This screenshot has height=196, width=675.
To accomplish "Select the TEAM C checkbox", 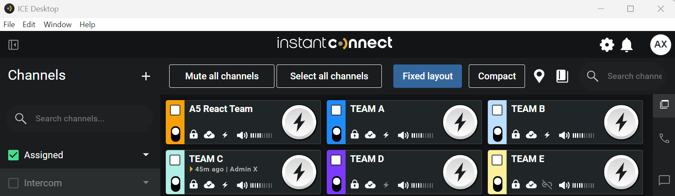I will 175,160.
